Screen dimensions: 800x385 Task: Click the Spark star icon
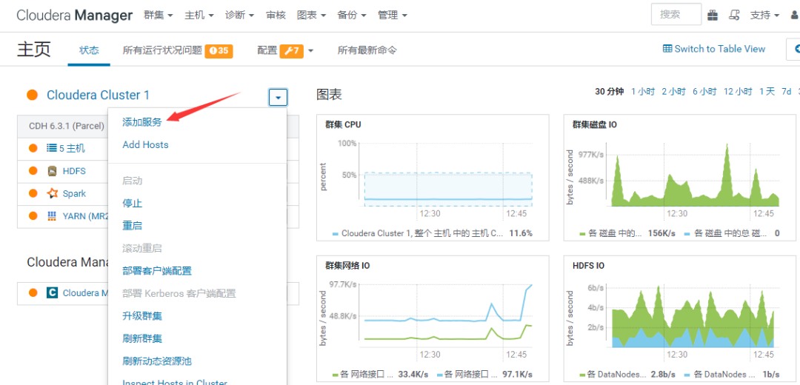pos(52,193)
